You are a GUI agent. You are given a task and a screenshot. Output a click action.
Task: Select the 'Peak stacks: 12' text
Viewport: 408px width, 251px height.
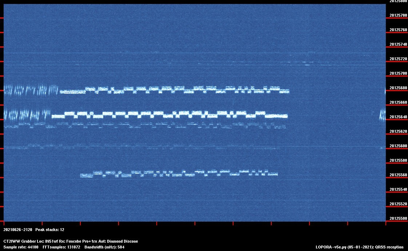tap(50, 230)
